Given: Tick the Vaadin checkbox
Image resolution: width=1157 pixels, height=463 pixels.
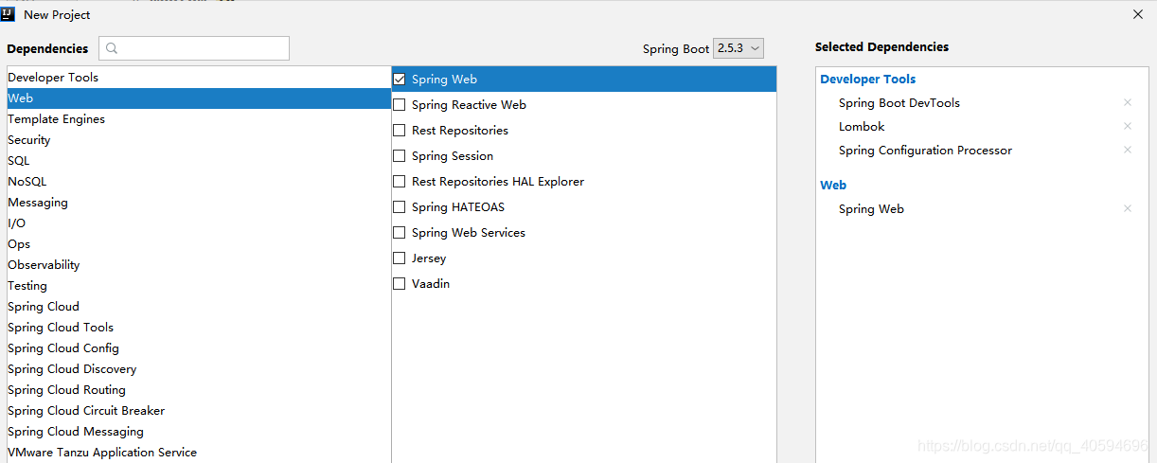Looking at the screenshot, I should (400, 284).
